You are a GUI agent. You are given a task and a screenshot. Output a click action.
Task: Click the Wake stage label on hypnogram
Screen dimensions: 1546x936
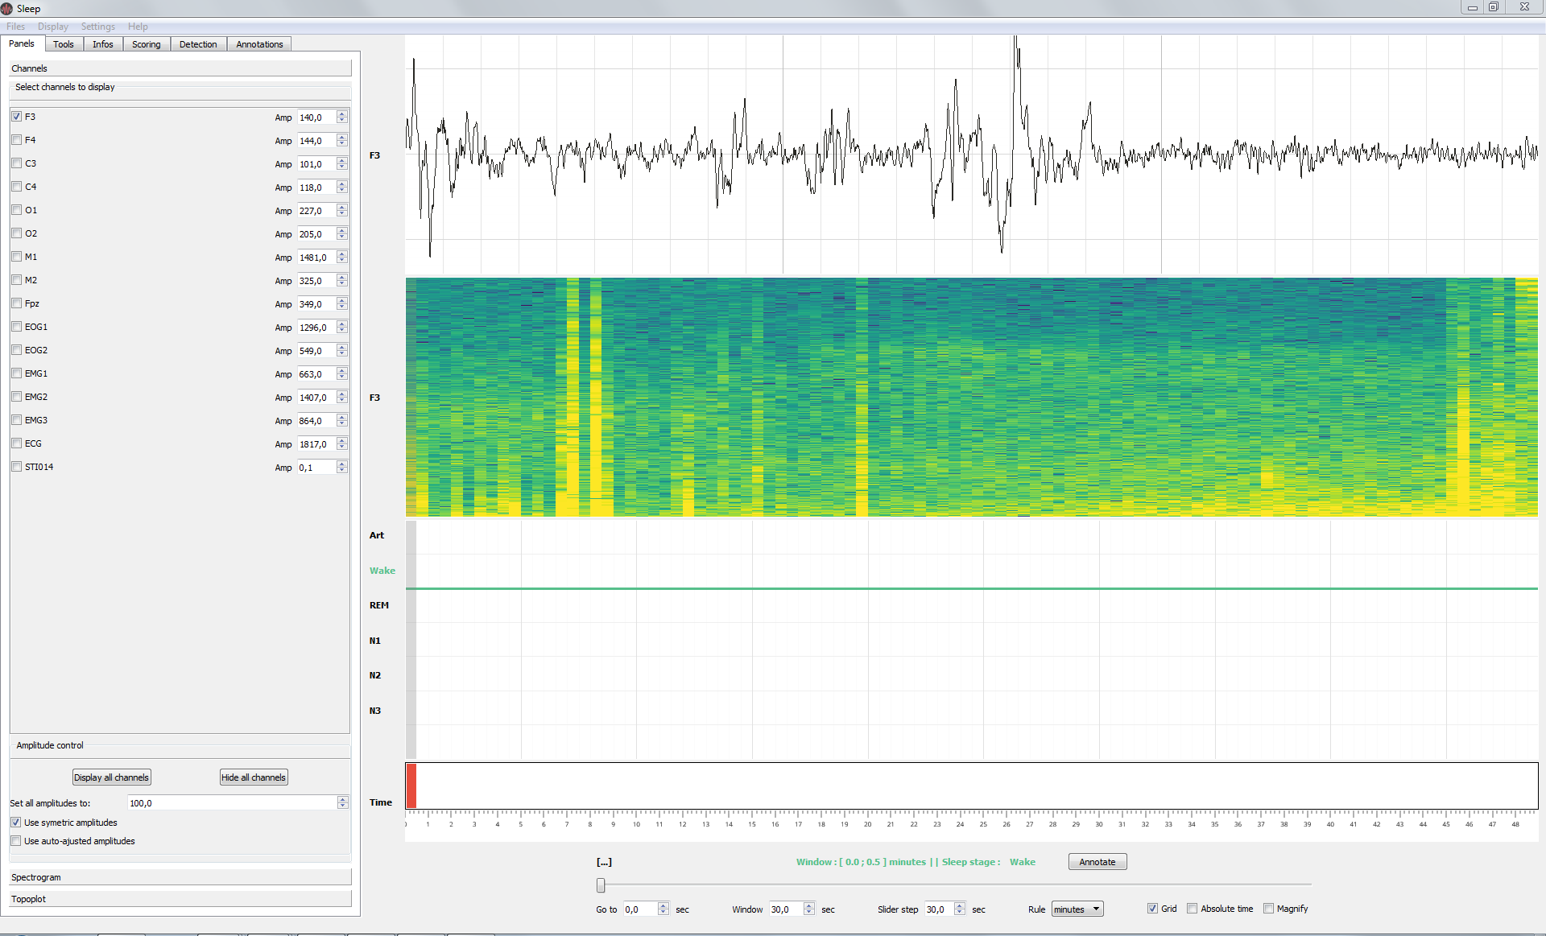[x=382, y=571]
